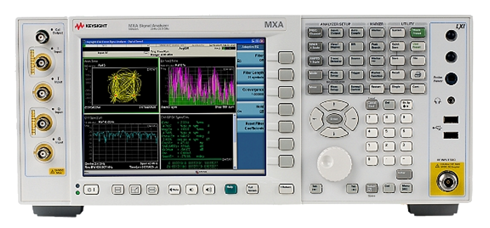Push numeric keypad key 3
The image size is (490, 228).
pos(406,147)
